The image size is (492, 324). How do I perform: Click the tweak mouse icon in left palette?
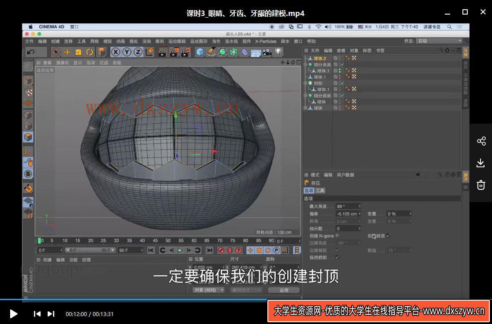tap(28, 162)
